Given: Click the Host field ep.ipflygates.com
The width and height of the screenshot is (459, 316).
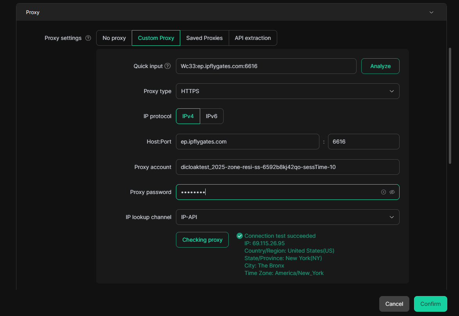Looking at the screenshot, I should click(x=247, y=142).
